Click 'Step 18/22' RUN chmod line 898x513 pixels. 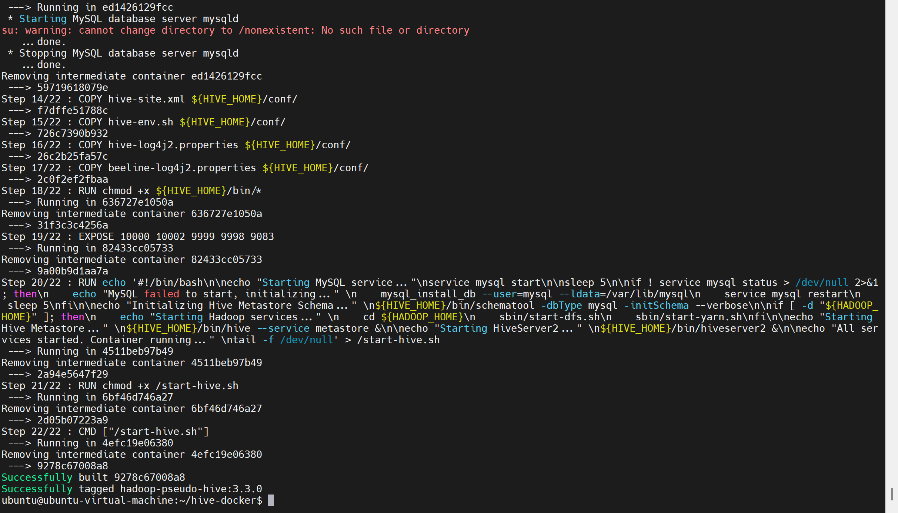coord(131,191)
